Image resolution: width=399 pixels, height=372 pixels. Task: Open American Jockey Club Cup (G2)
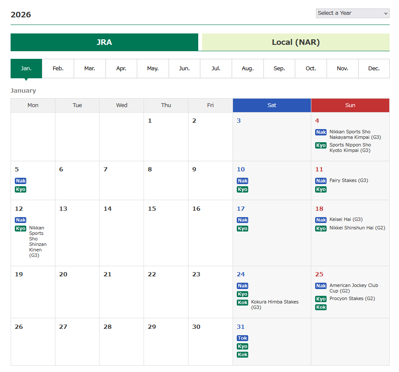(354, 288)
